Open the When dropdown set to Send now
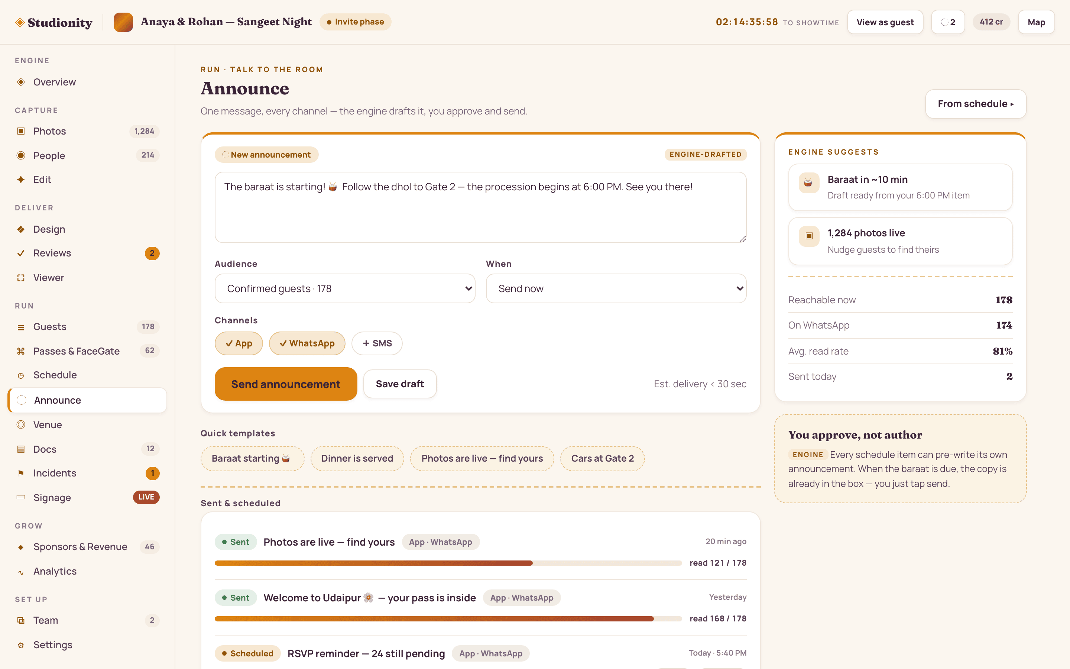 coord(616,288)
